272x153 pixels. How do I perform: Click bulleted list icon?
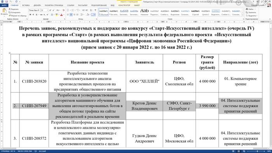click(68, 10)
